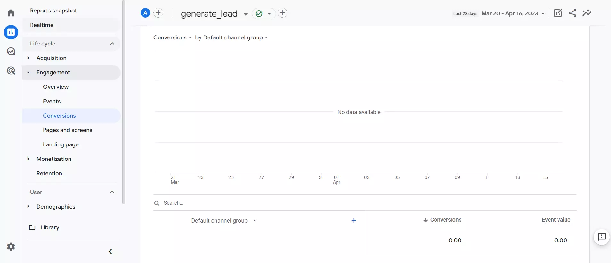Viewport: 611px width, 263px height.
Task: Open Pages and screens report
Action: pyautogui.click(x=68, y=130)
